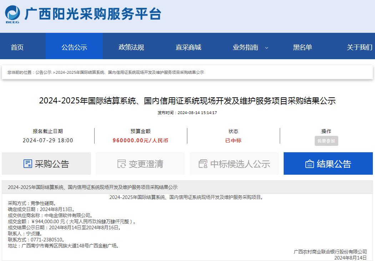
Task: Click the 联系人：宁贞捷 line
Action: [x=25, y=234]
